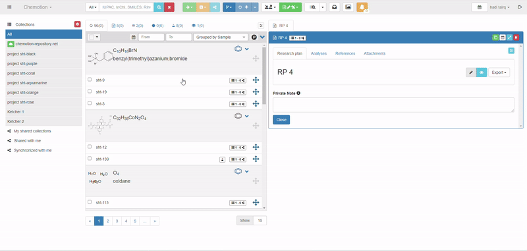
Task: Open the Grouped by Sample dropdown
Action: 221,37
